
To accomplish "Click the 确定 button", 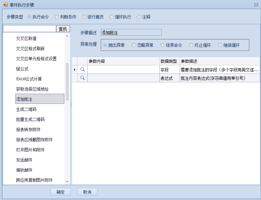I will [61, 192].
